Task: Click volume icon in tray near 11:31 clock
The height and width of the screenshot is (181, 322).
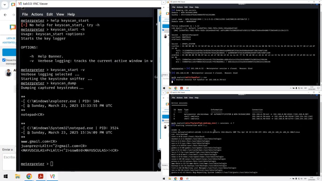Action: [301, 88]
